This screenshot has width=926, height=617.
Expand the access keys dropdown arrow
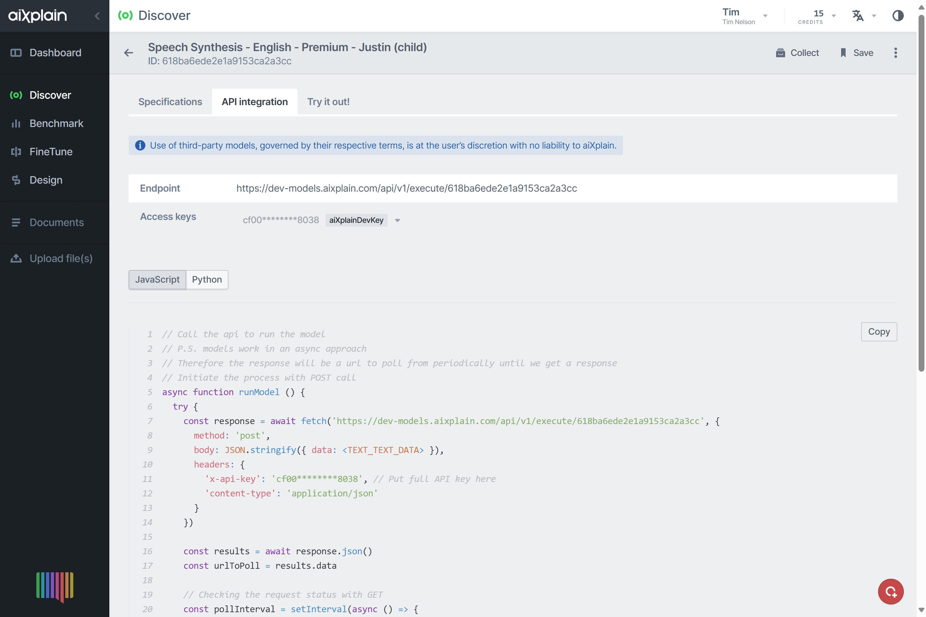398,220
